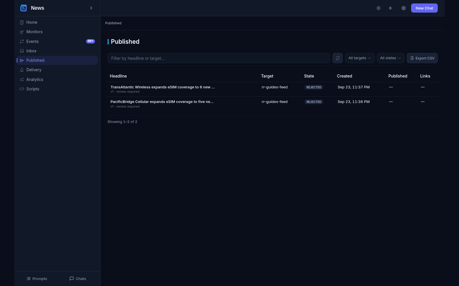
Task: Click the Published breadcrumb
Action: [113, 23]
